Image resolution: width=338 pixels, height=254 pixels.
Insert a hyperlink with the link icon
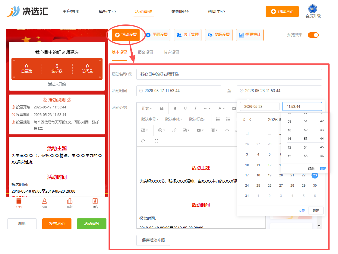[174, 130]
